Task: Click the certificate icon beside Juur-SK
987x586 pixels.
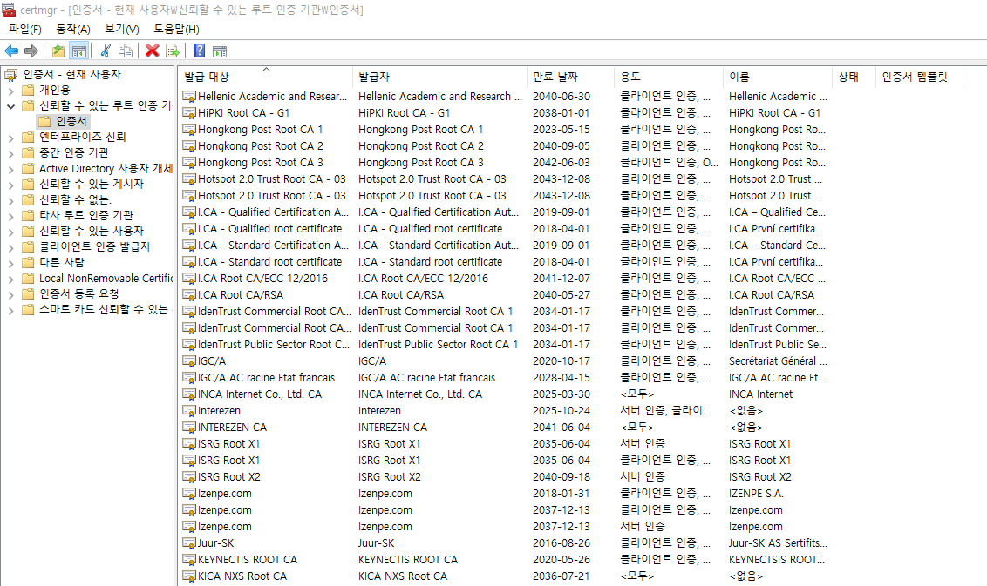Action: (x=189, y=543)
